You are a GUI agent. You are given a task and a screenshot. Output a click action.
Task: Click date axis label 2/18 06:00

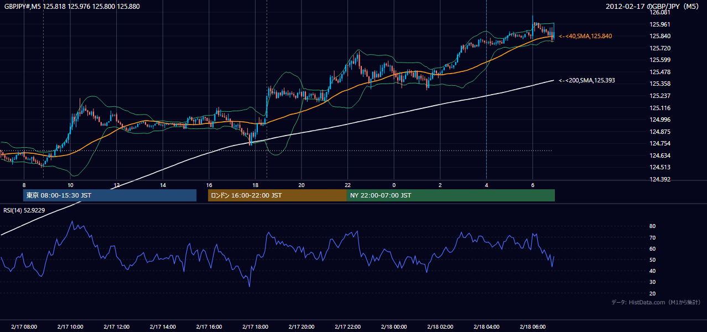point(532,327)
